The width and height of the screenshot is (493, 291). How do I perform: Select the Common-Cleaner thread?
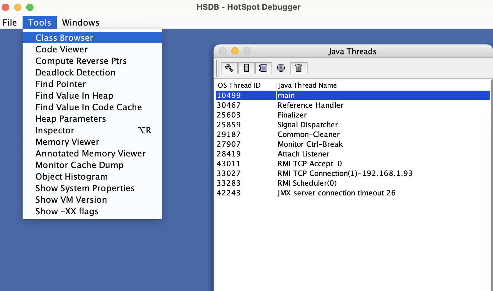tap(353, 134)
